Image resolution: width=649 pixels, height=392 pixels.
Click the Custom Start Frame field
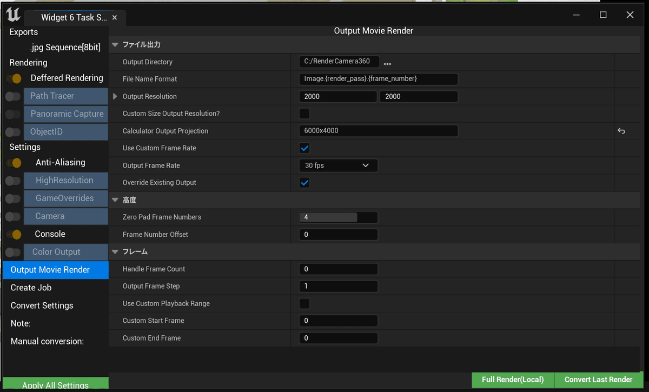click(339, 321)
